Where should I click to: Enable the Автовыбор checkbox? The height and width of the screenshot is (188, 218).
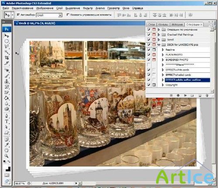tap(18, 15)
